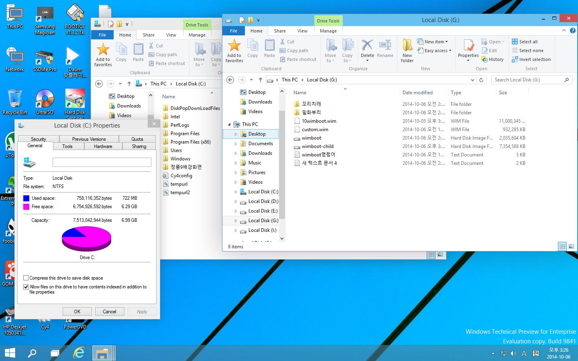Go up one level in G: window

(x=260, y=80)
